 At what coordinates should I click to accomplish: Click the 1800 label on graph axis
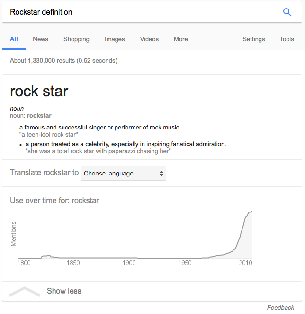pos(24,263)
